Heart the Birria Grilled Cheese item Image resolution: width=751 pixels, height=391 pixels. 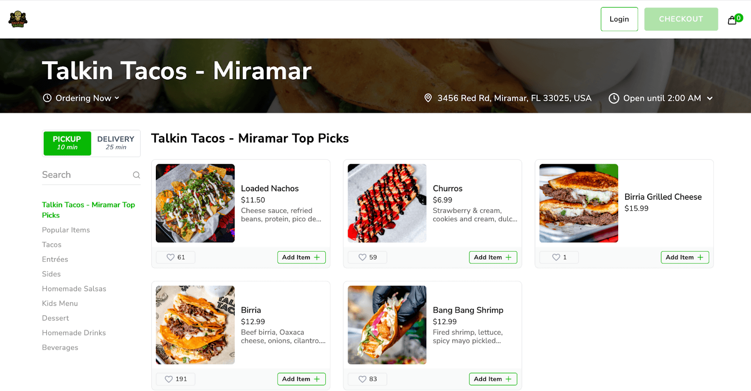556,257
